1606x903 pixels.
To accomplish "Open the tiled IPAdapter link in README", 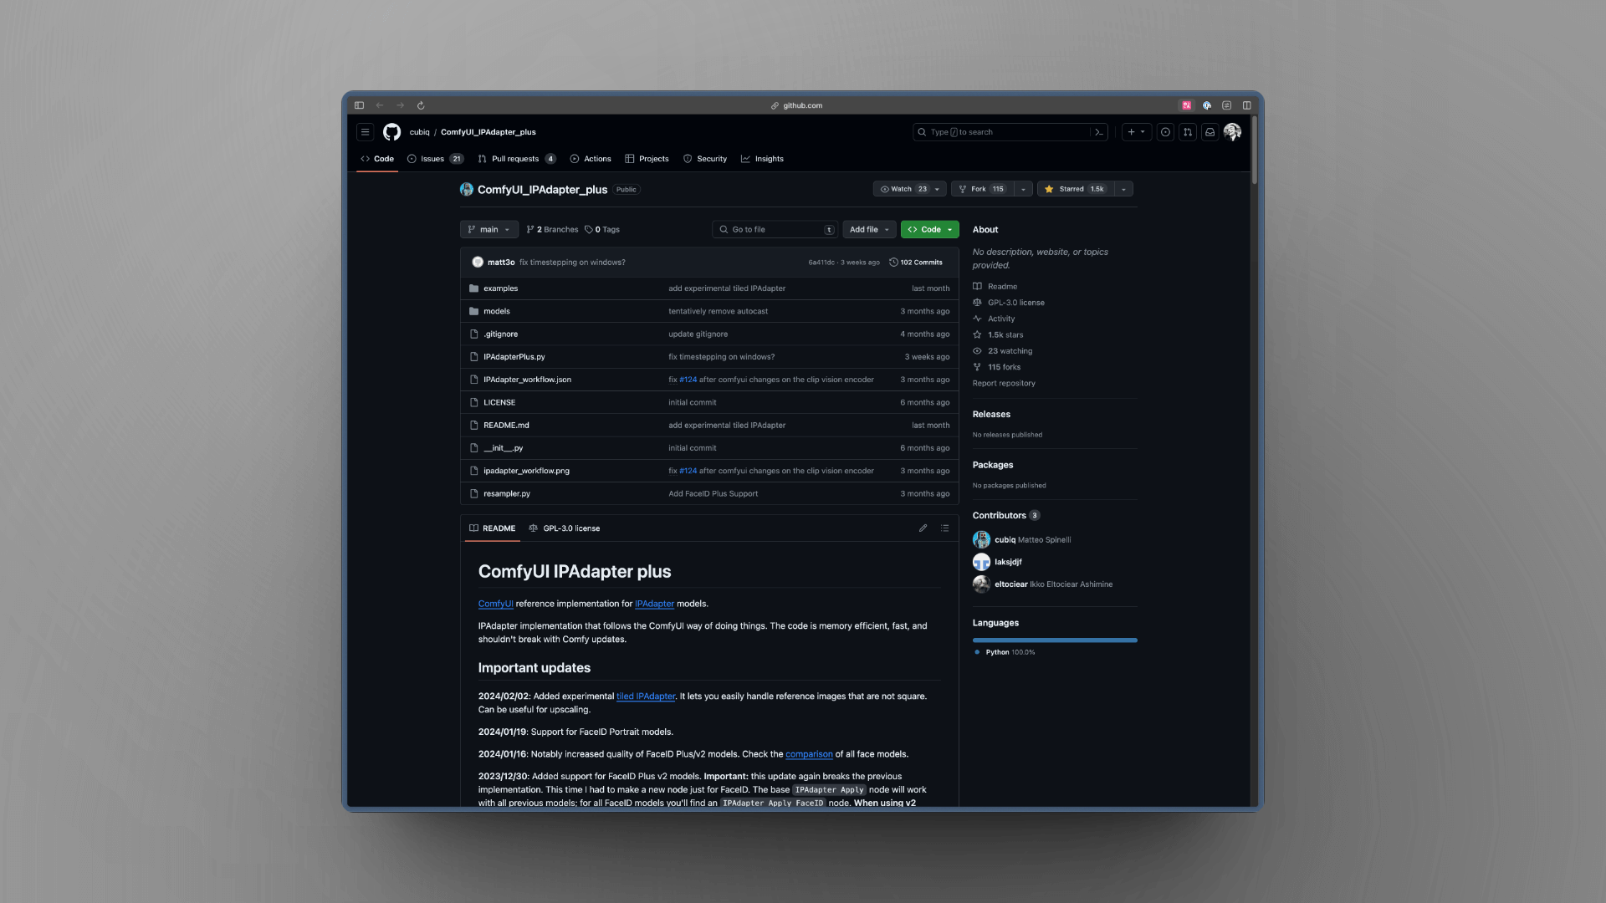I will [x=646, y=696].
